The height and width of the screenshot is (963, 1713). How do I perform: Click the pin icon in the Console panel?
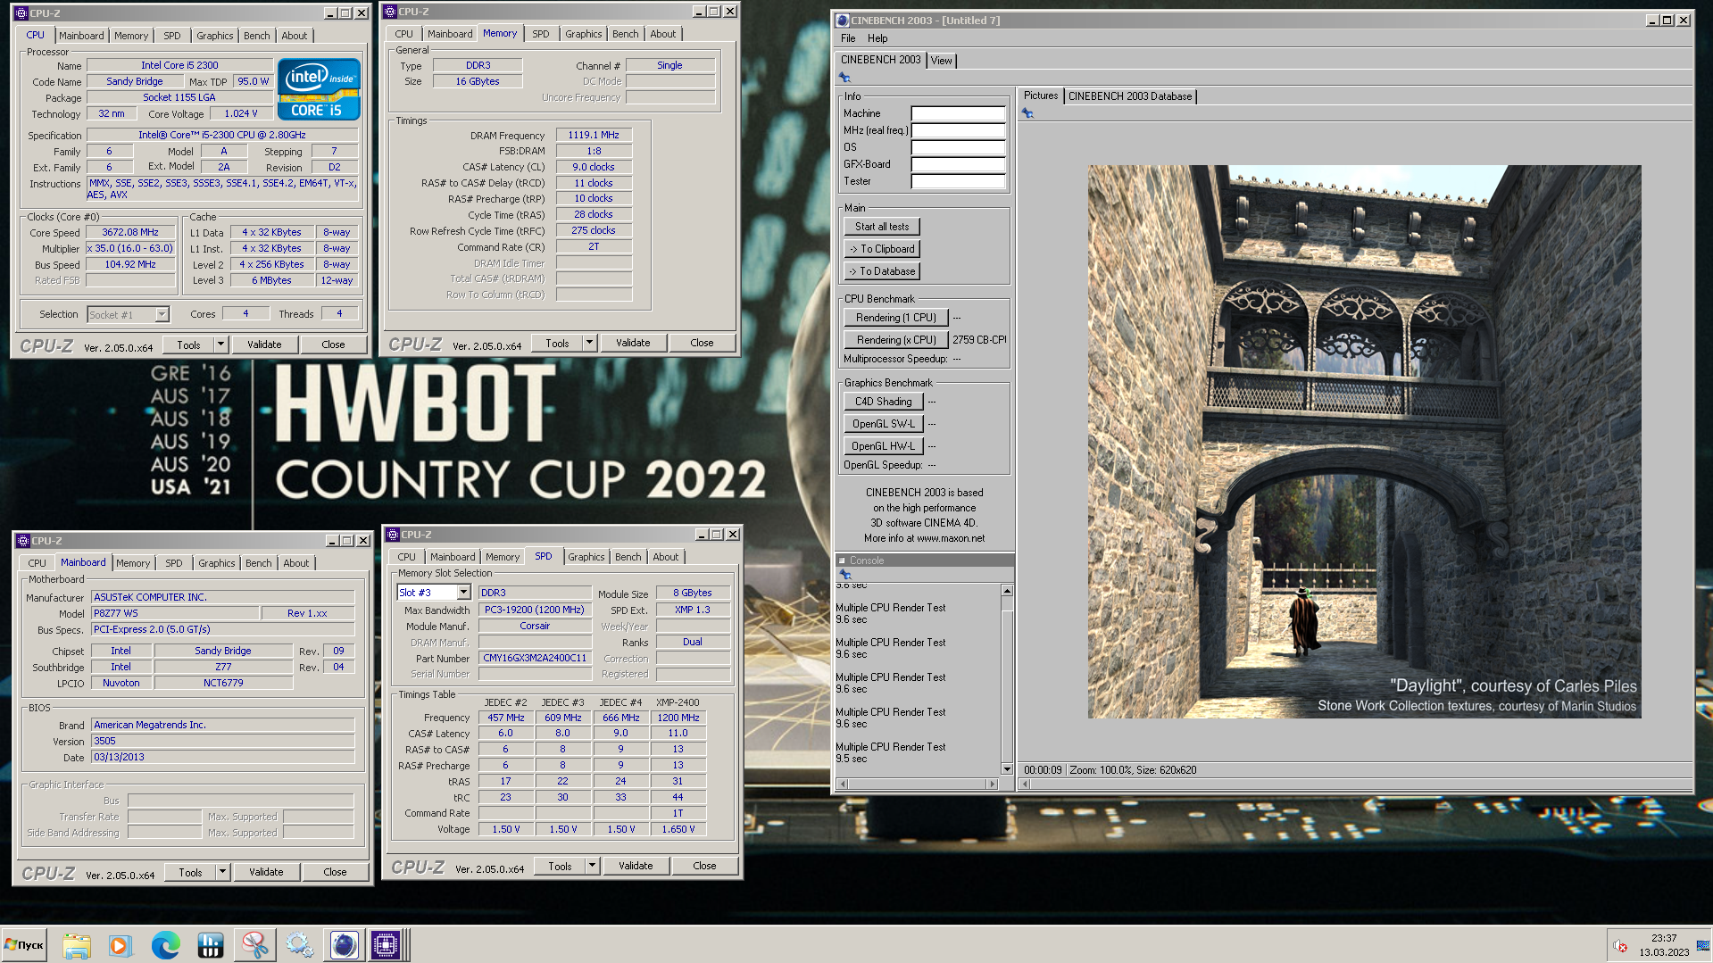tap(844, 574)
